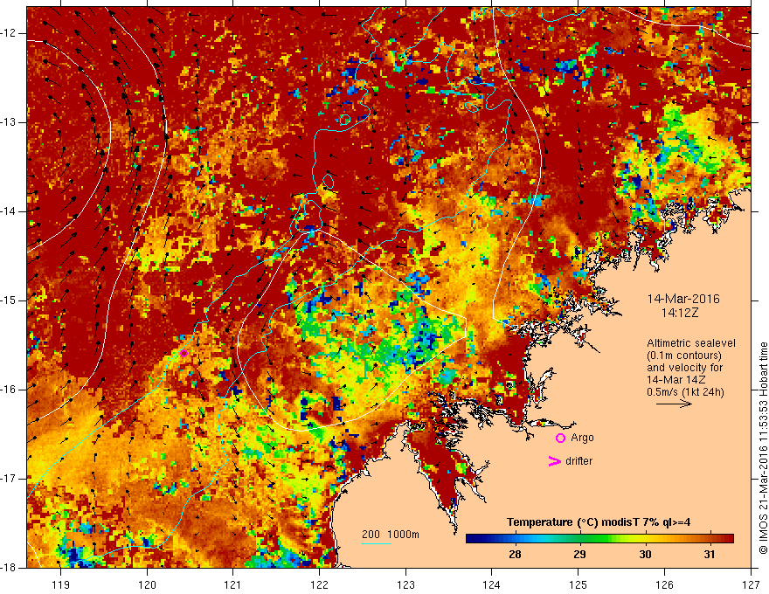Click longitude axis label 122

coord(319,584)
